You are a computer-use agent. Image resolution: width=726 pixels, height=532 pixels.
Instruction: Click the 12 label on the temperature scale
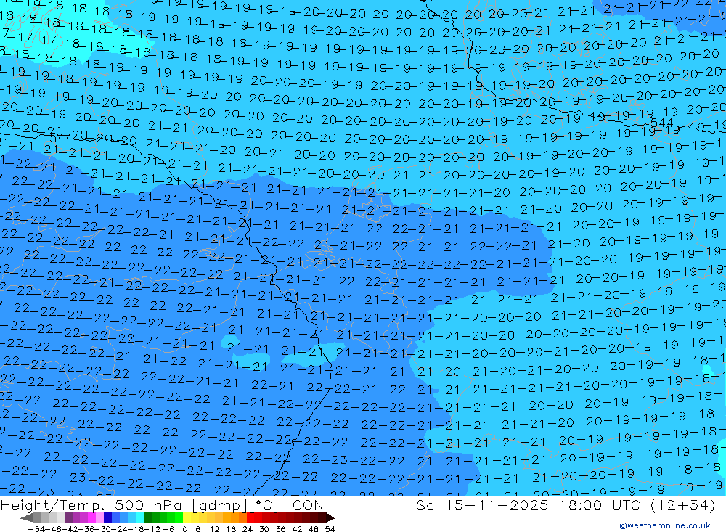tap(214, 529)
